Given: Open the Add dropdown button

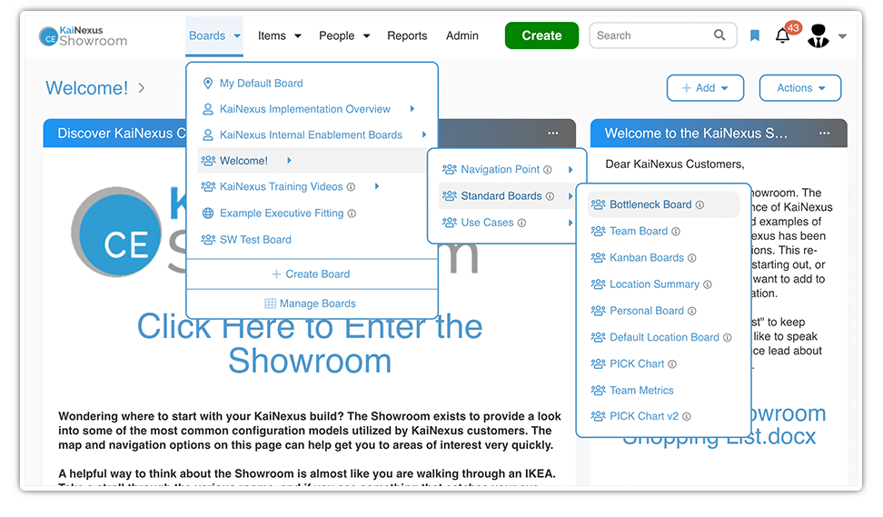Looking at the screenshot, I should click(x=705, y=88).
